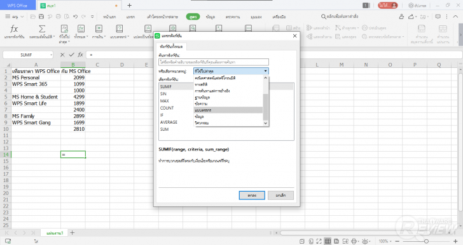
Task: Open the Error Checking dropdown arrow
Action: (x=403, y=37)
